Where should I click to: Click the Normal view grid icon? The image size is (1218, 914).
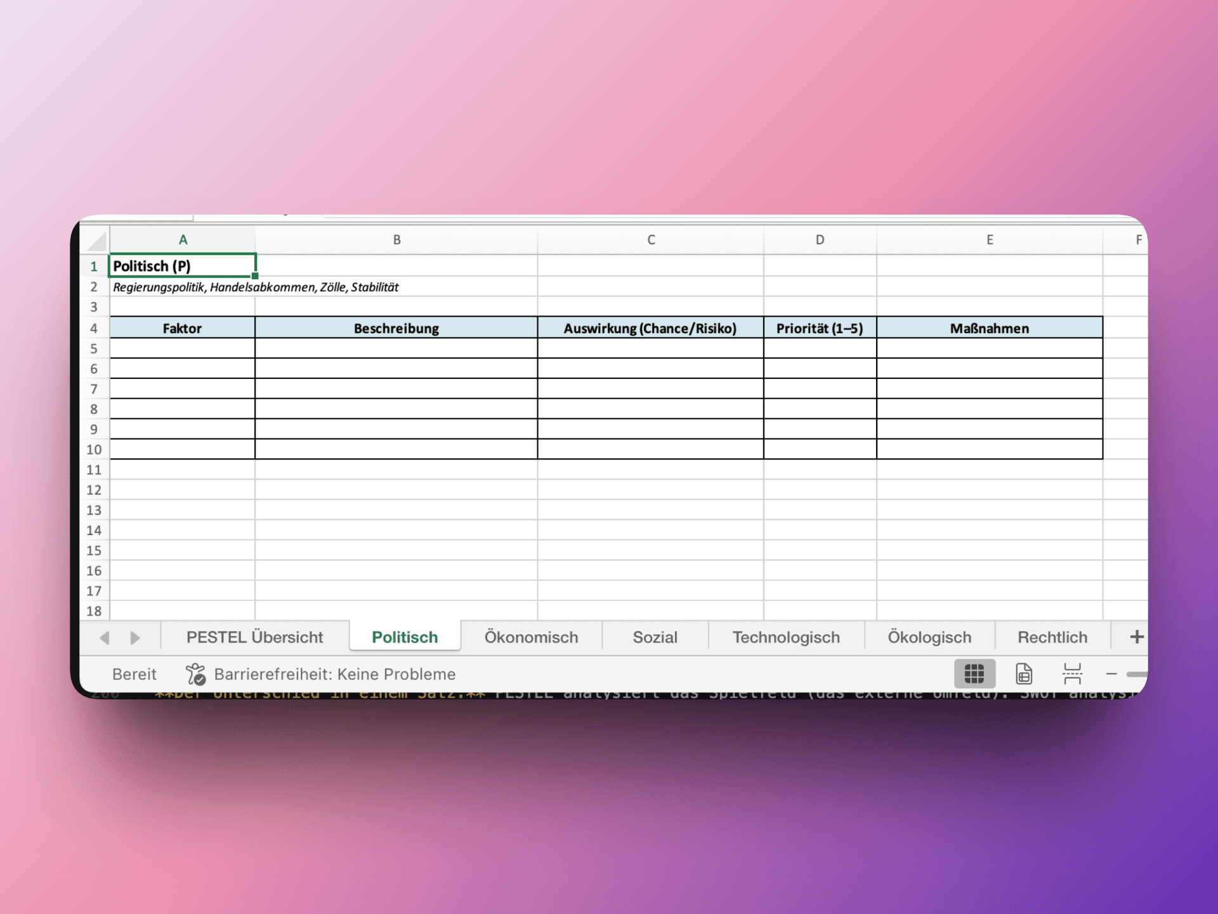coord(974,673)
